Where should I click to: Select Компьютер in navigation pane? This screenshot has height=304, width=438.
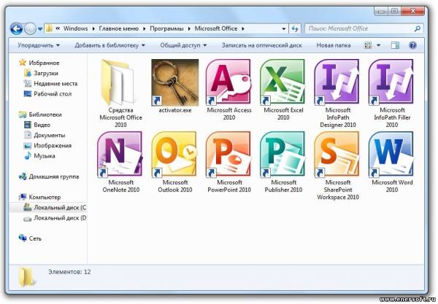pos(45,197)
